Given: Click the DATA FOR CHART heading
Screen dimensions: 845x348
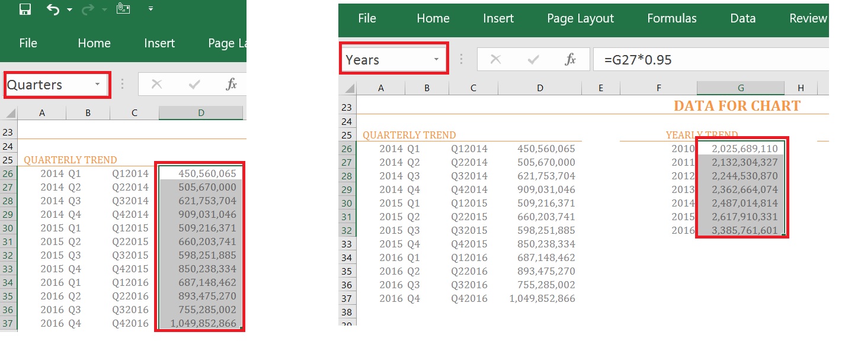Looking at the screenshot, I should click(737, 106).
